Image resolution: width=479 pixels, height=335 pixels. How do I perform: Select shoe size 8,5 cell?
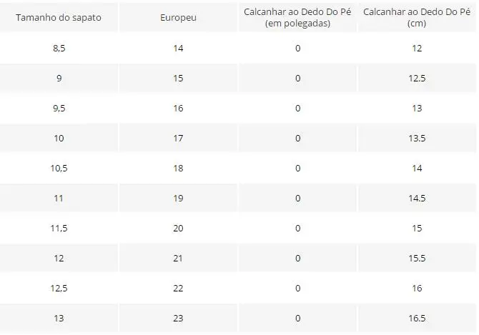[x=59, y=48]
